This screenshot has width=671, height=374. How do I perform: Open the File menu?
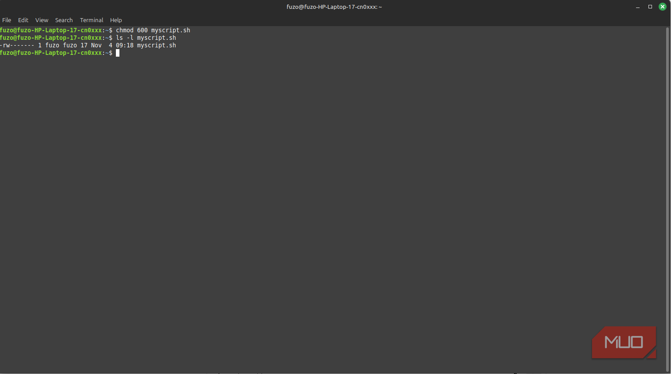[x=7, y=20]
